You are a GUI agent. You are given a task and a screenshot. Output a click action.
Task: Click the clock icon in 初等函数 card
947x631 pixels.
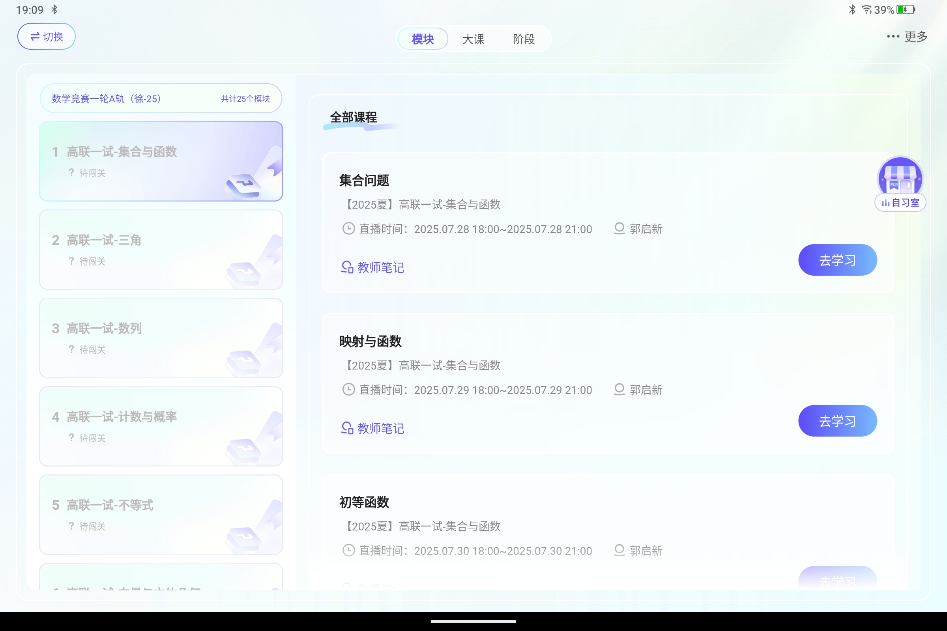coord(348,550)
